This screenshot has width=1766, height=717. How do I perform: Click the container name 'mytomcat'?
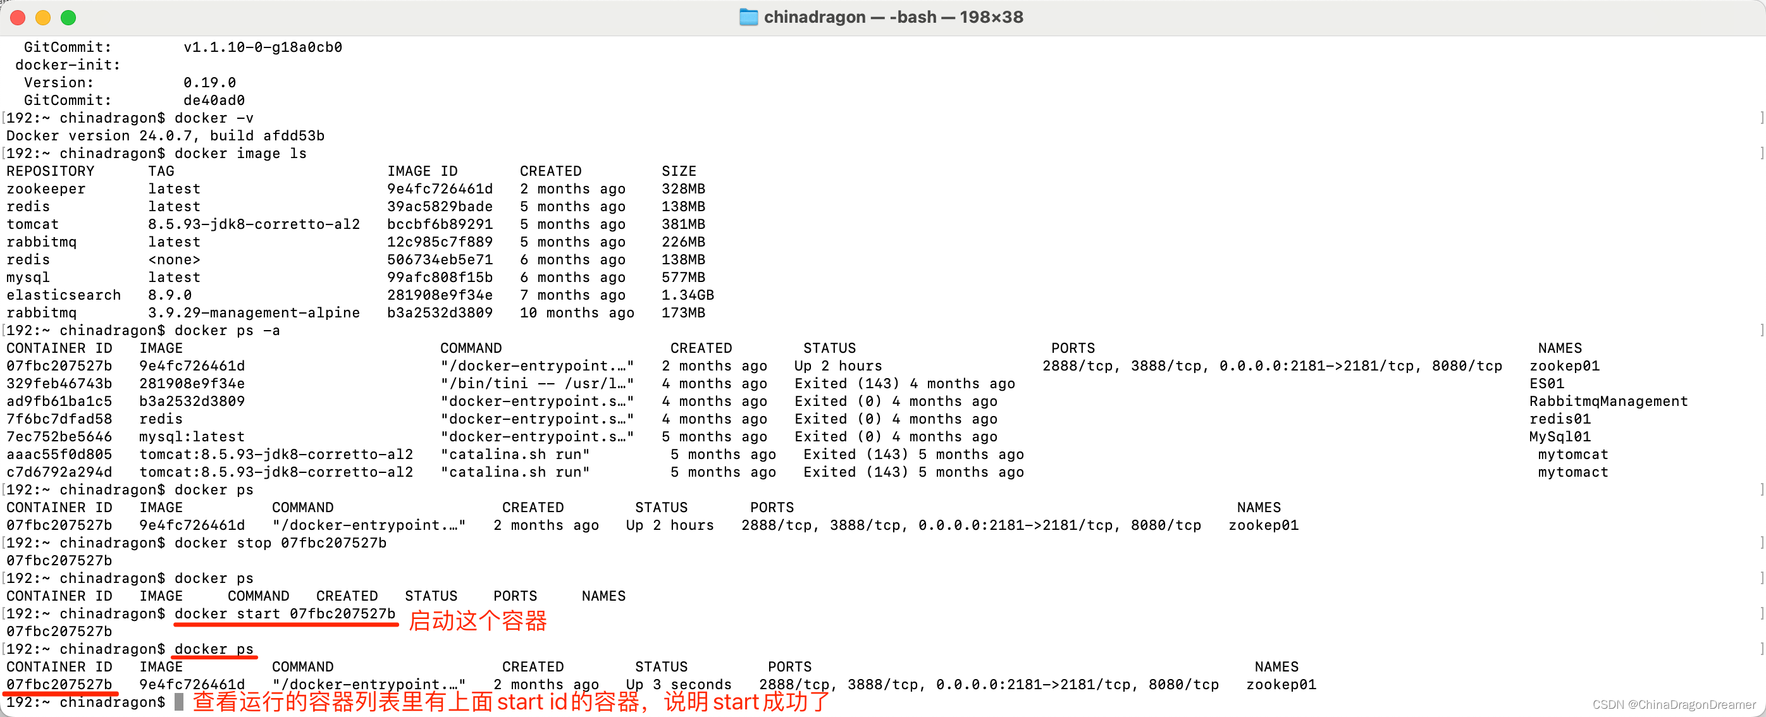pos(1572,455)
